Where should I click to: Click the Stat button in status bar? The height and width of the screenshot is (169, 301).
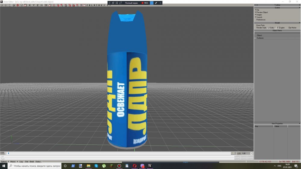[x=26, y=162]
